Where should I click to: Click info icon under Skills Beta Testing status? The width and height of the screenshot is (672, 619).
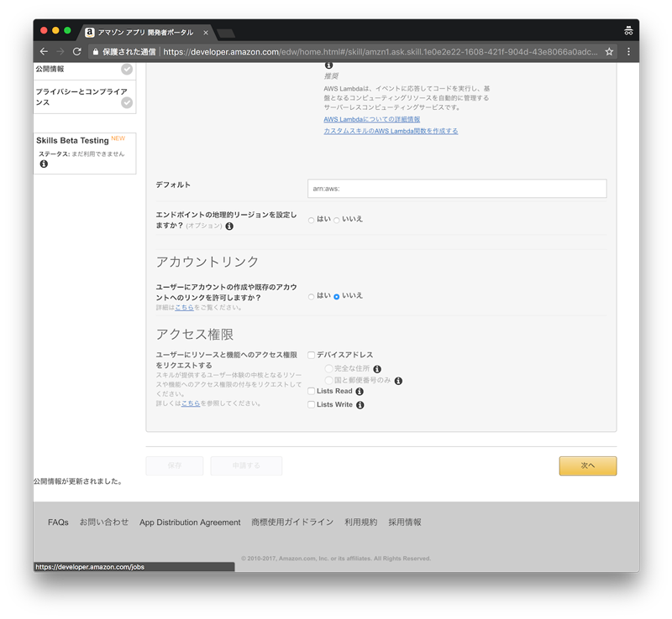pos(44,164)
